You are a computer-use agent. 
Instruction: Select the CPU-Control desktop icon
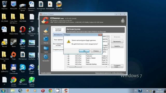click(23, 81)
